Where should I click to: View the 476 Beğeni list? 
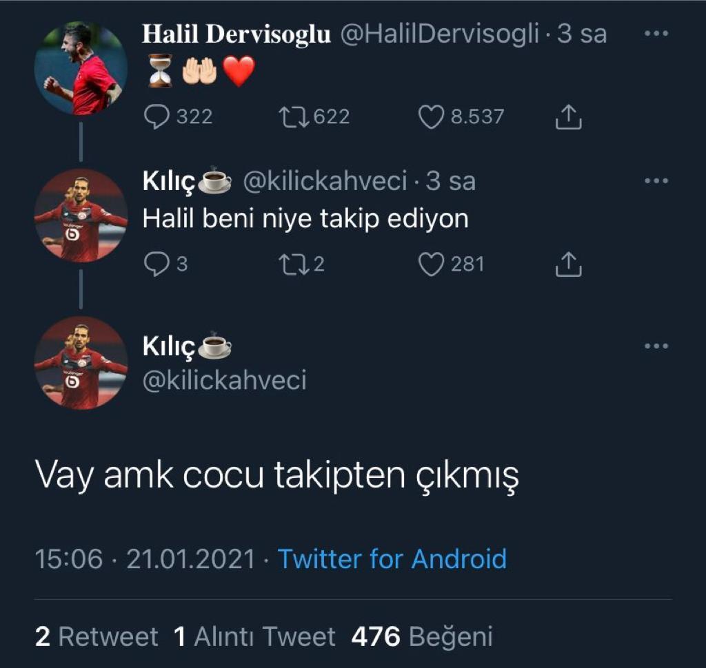[x=422, y=637]
